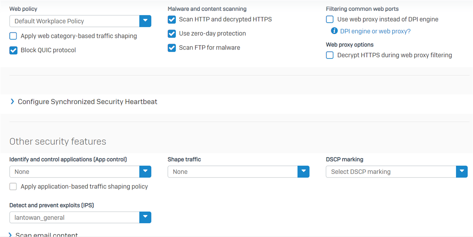
Task: Click the chevron icon beside Synchronized Security Heartbeat
Action: point(12,102)
